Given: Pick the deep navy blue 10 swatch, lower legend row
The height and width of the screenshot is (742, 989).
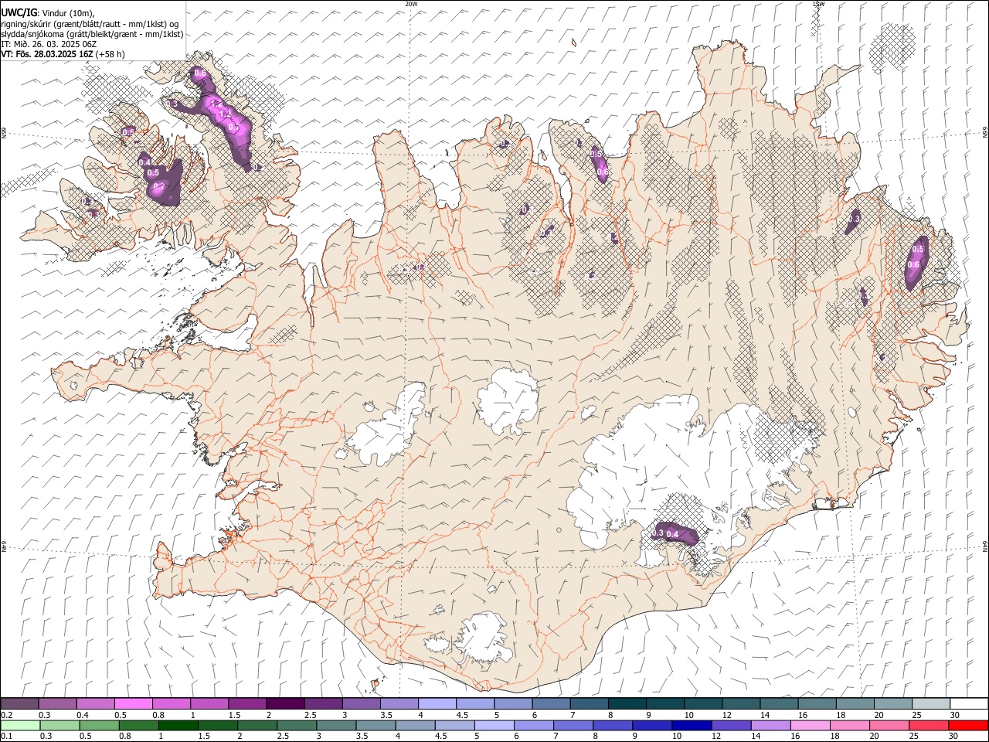Looking at the screenshot, I should tap(691, 725).
